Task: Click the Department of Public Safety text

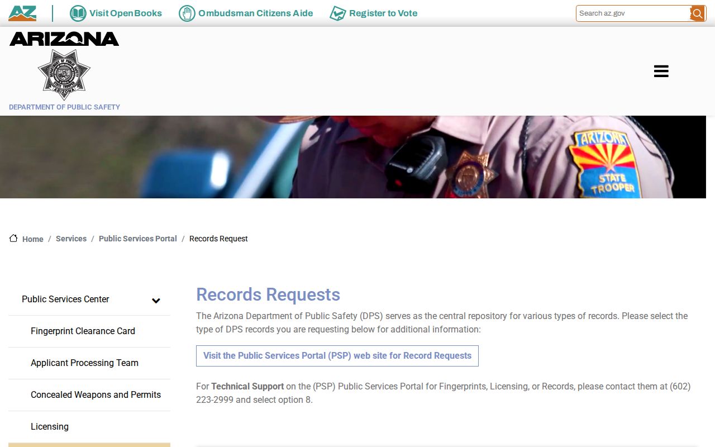Action: point(64,107)
